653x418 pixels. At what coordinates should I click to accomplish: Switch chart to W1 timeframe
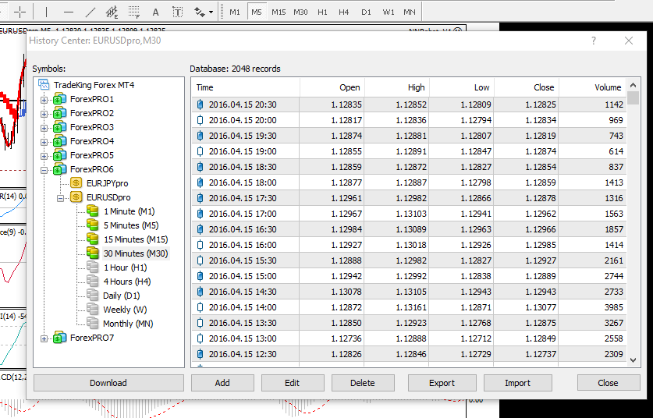click(x=389, y=12)
